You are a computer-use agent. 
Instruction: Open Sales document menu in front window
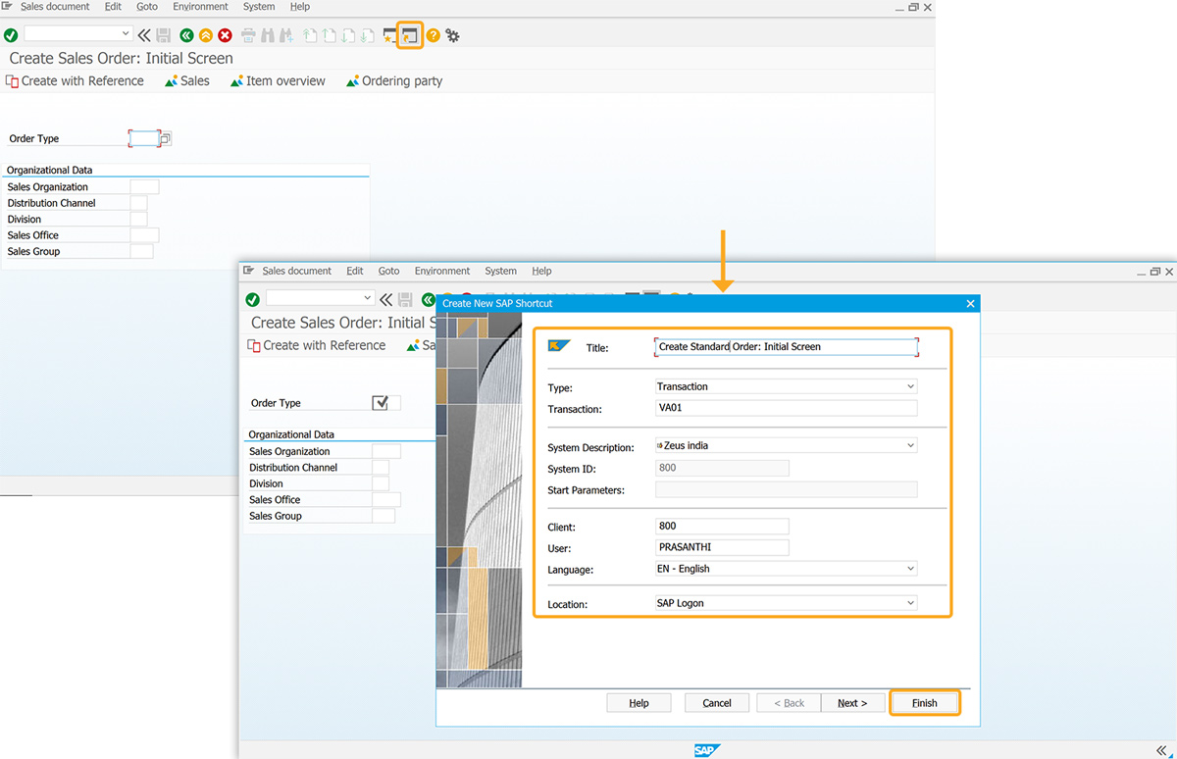pyautogui.click(x=297, y=271)
